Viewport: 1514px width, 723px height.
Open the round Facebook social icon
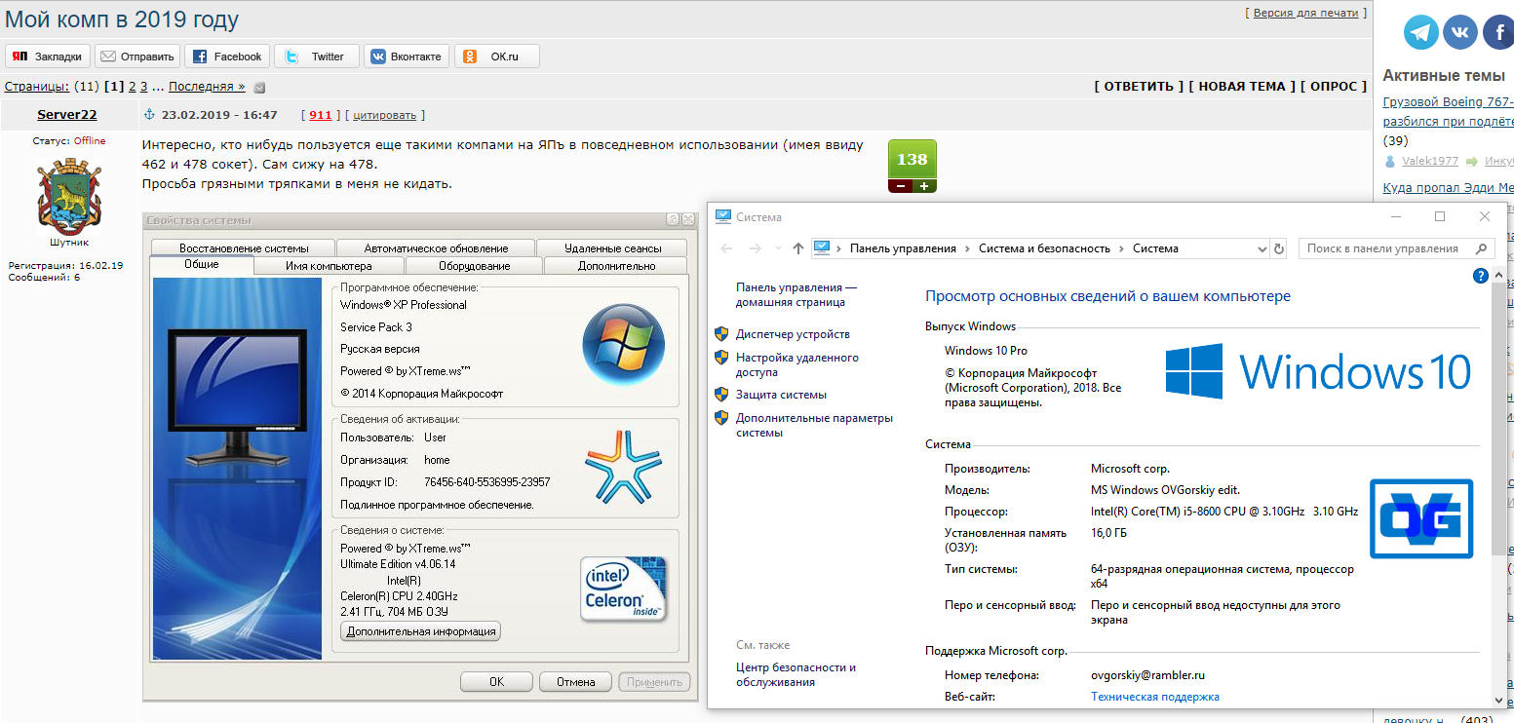(x=1498, y=32)
